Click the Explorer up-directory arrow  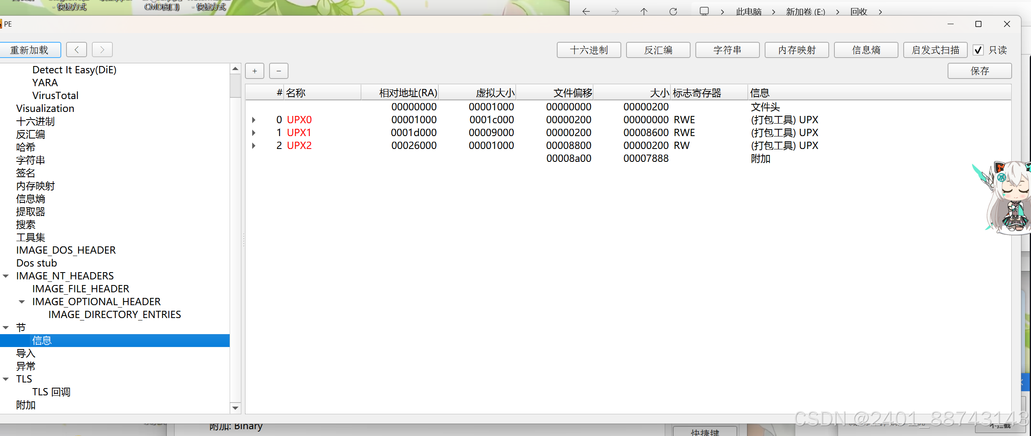click(x=644, y=12)
